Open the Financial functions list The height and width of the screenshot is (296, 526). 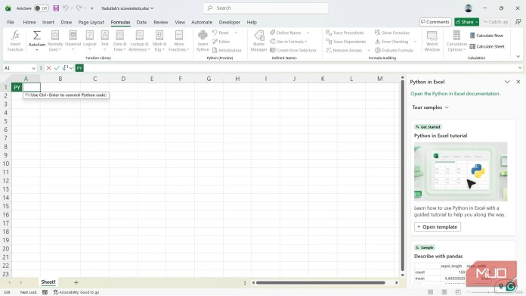tap(73, 41)
